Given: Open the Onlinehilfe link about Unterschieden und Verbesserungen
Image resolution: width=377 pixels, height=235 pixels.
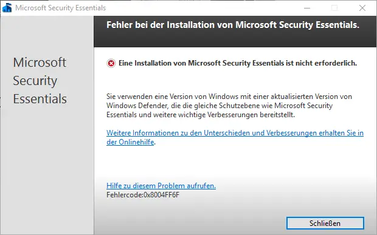Looking at the screenshot, I should pyautogui.click(x=235, y=137).
